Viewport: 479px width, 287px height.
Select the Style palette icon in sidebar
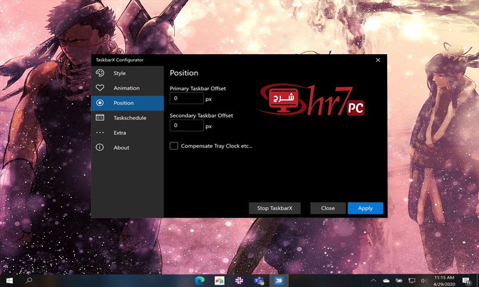tap(100, 73)
